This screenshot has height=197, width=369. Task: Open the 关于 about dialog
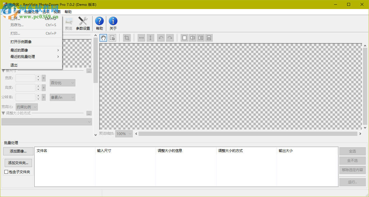click(x=113, y=23)
